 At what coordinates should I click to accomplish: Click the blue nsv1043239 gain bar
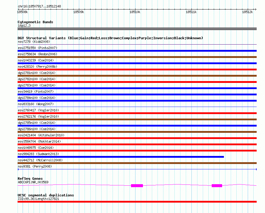tap(137, 63)
